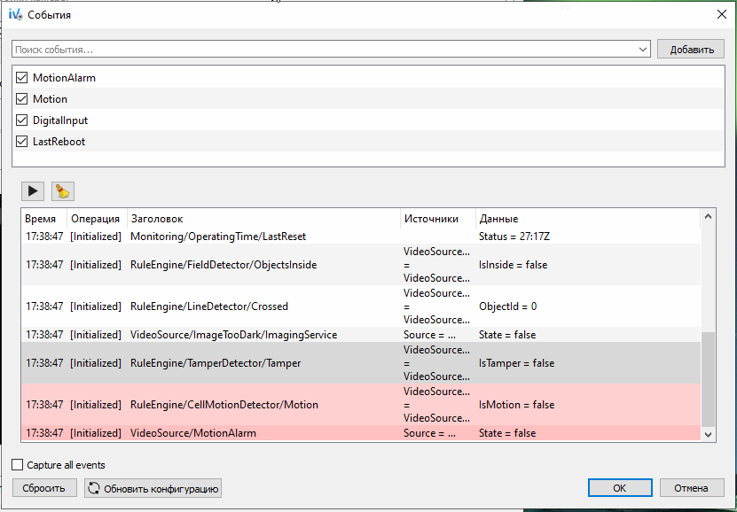This screenshot has height=512, width=737.
Task: Click MotionAlarm label in event list
Action: (64, 77)
